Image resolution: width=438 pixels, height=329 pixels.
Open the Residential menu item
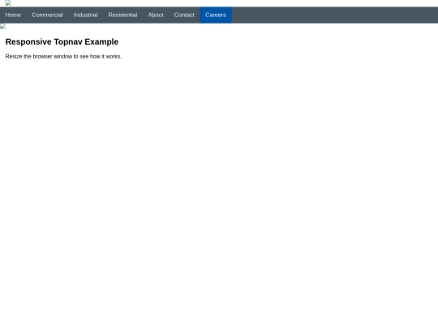point(122,15)
